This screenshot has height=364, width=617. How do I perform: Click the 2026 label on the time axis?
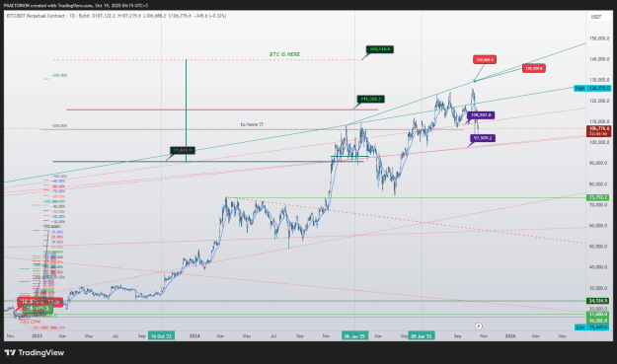click(x=510, y=336)
